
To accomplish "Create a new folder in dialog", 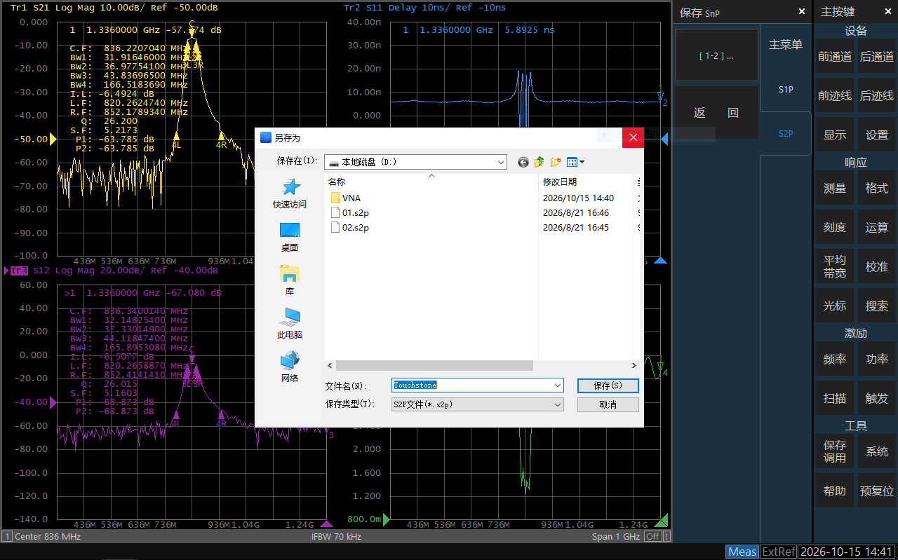I will (556, 162).
